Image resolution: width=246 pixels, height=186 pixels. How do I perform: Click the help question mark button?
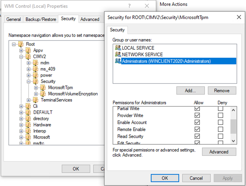pos(129,6)
